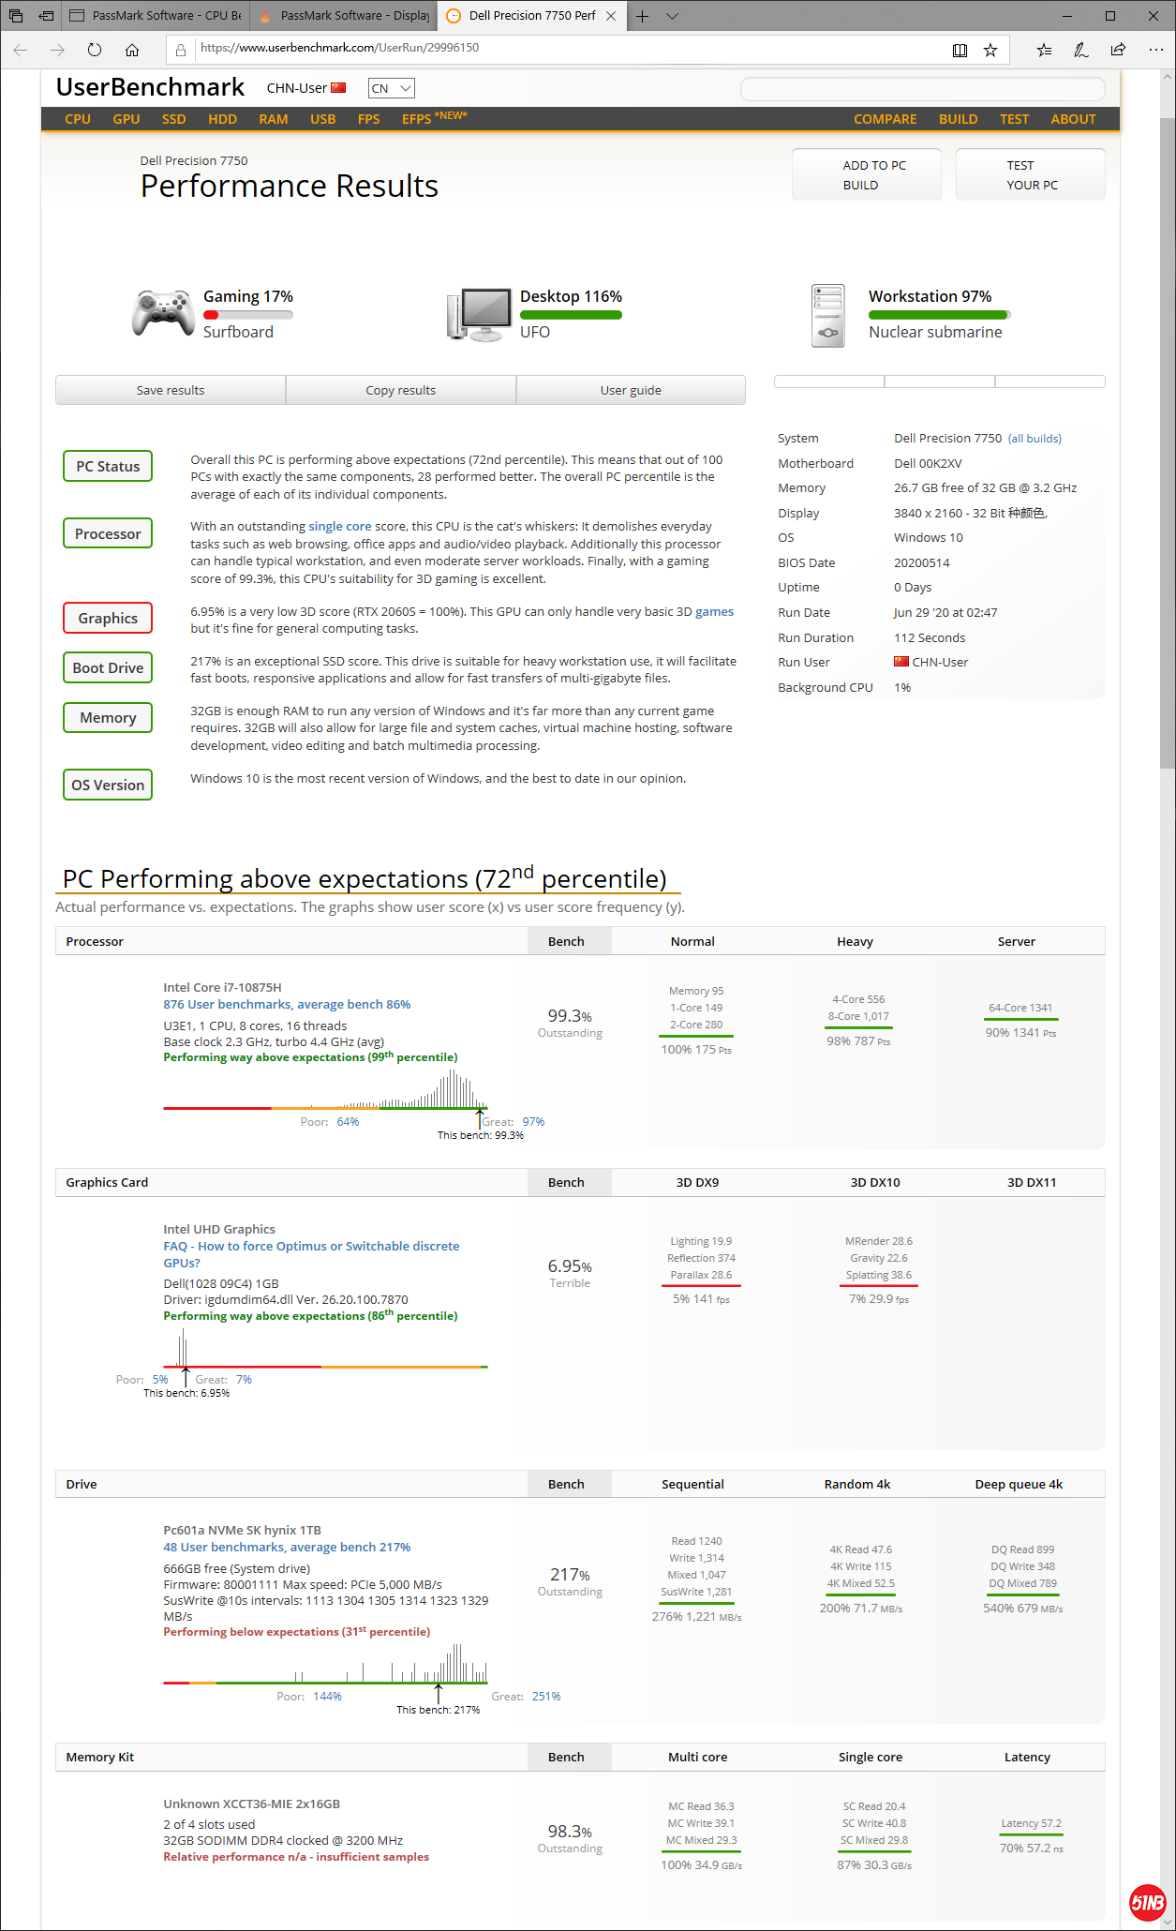This screenshot has height=1931, width=1176.
Task: Click the Memory status button
Action: (108, 717)
